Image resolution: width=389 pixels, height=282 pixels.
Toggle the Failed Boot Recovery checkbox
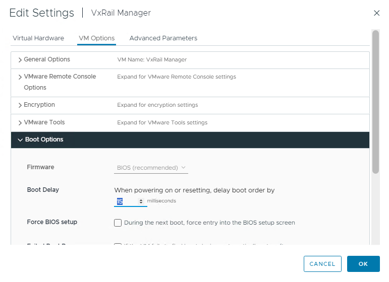click(118, 245)
